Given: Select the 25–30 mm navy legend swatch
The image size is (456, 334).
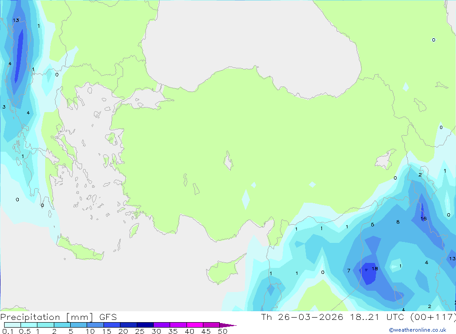Looking at the screenshot, I should pos(145,325).
